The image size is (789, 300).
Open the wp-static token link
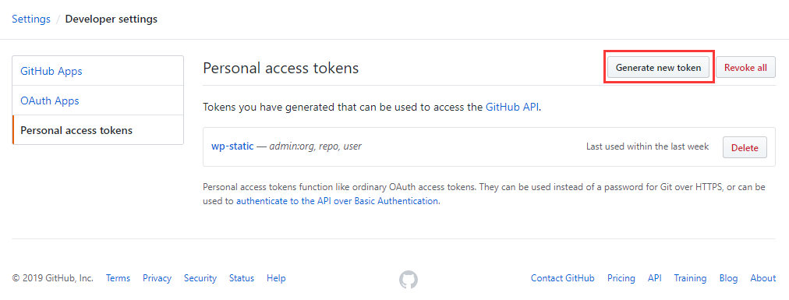[232, 146]
